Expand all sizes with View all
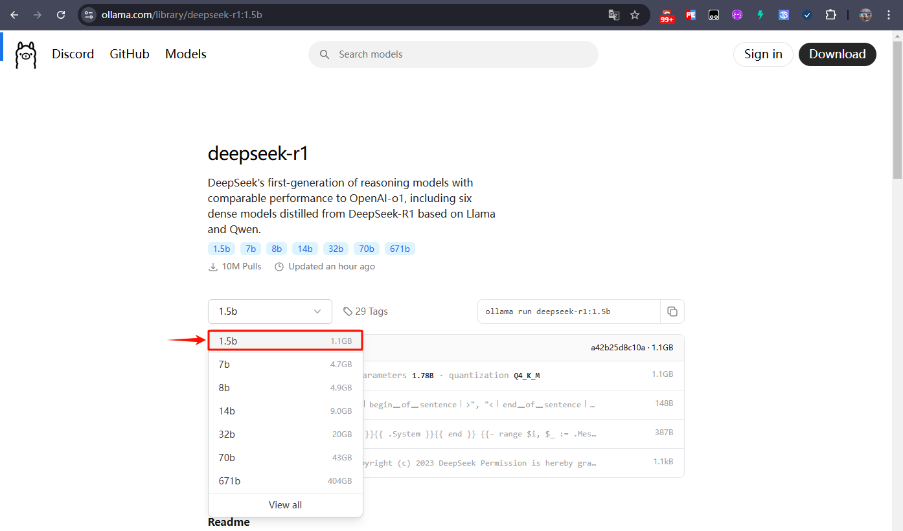Screen dimensions: 903x531 [x=285, y=504]
